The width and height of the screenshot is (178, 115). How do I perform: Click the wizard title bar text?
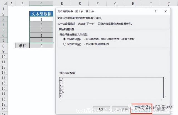coord(76,11)
